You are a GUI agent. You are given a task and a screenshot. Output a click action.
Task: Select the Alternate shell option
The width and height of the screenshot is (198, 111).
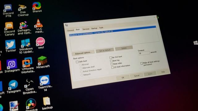pyautogui.click(x=81, y=68)
